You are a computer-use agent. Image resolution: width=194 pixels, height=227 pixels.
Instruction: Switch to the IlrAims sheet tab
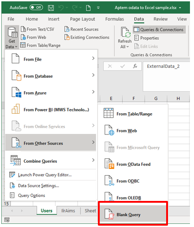(68, 210)
